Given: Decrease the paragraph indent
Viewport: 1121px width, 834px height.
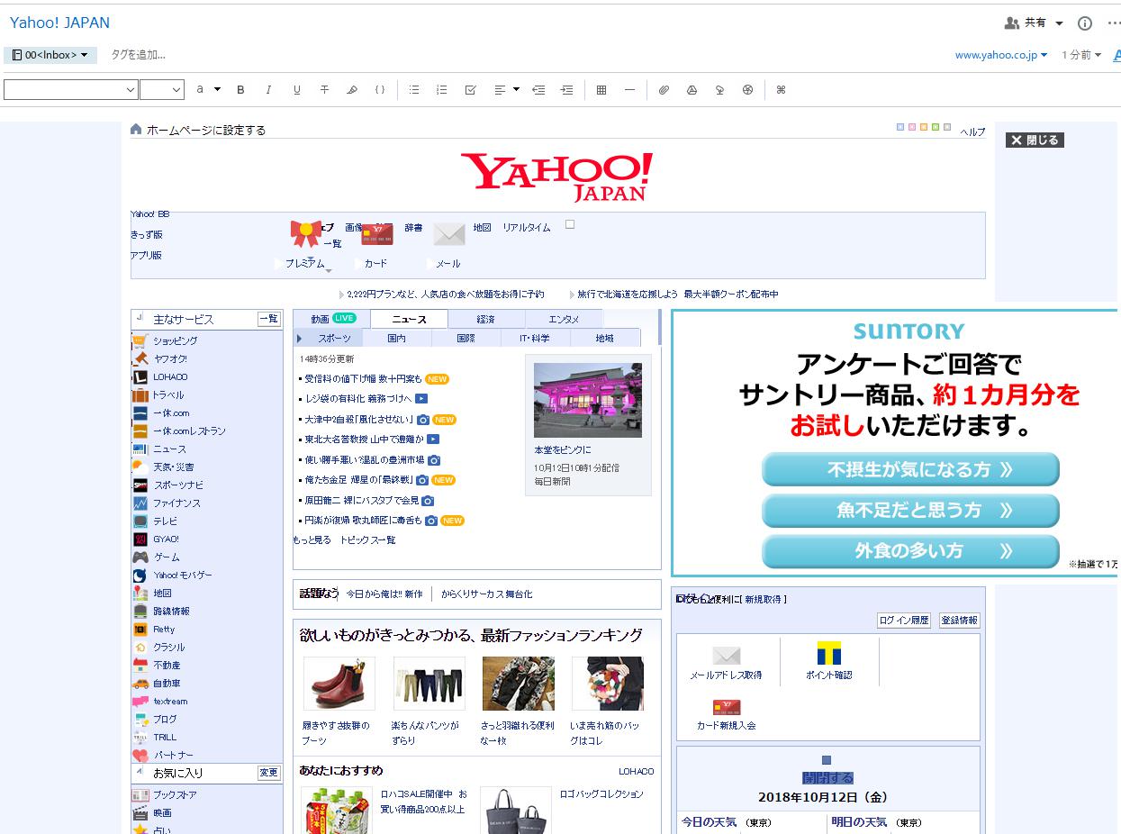Looking at the screenshot, I should [x=538, y=90].
